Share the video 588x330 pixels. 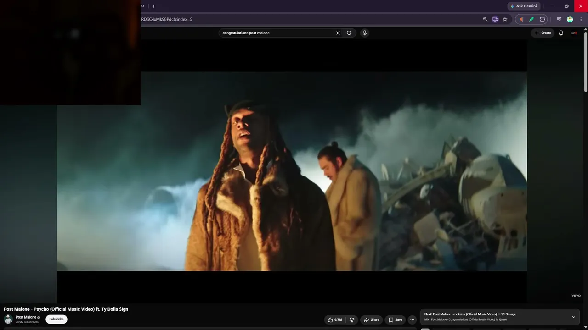pos(371,320)
